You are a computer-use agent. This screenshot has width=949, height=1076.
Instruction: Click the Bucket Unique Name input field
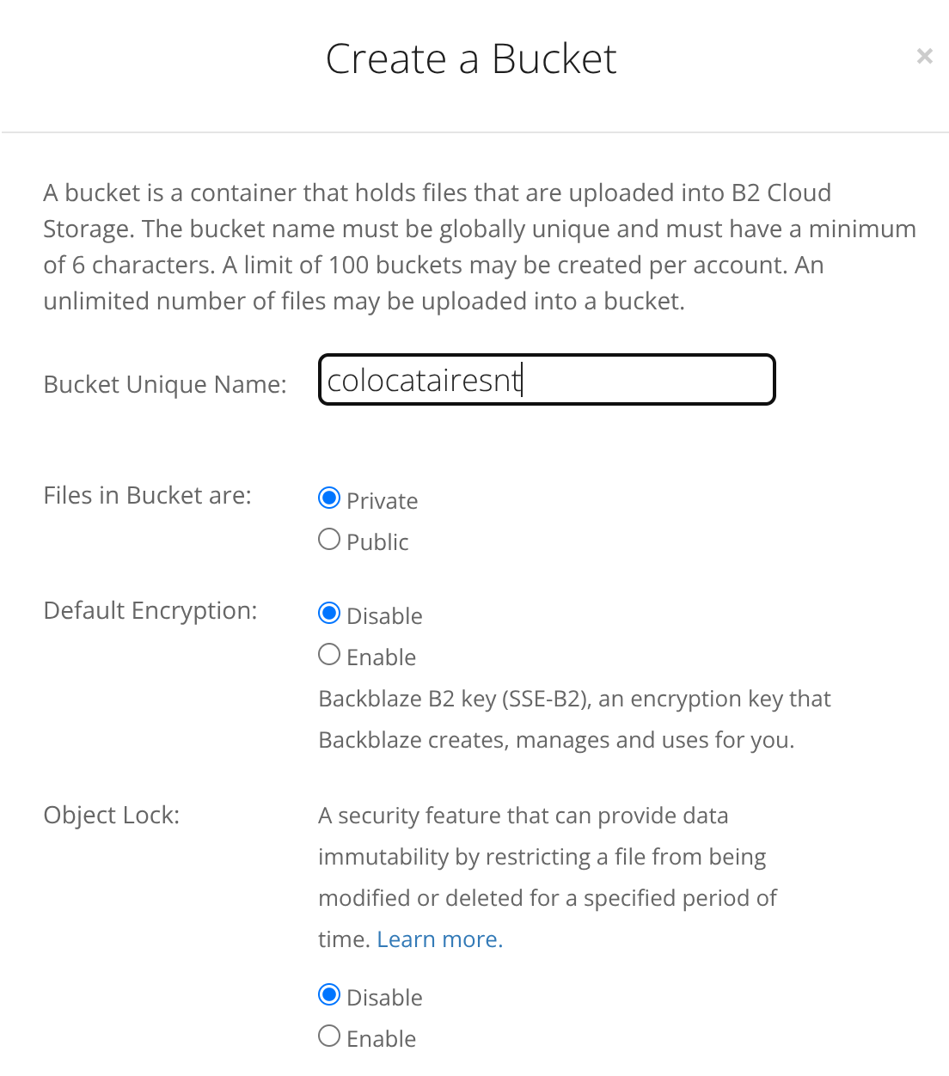click(547, 380)
